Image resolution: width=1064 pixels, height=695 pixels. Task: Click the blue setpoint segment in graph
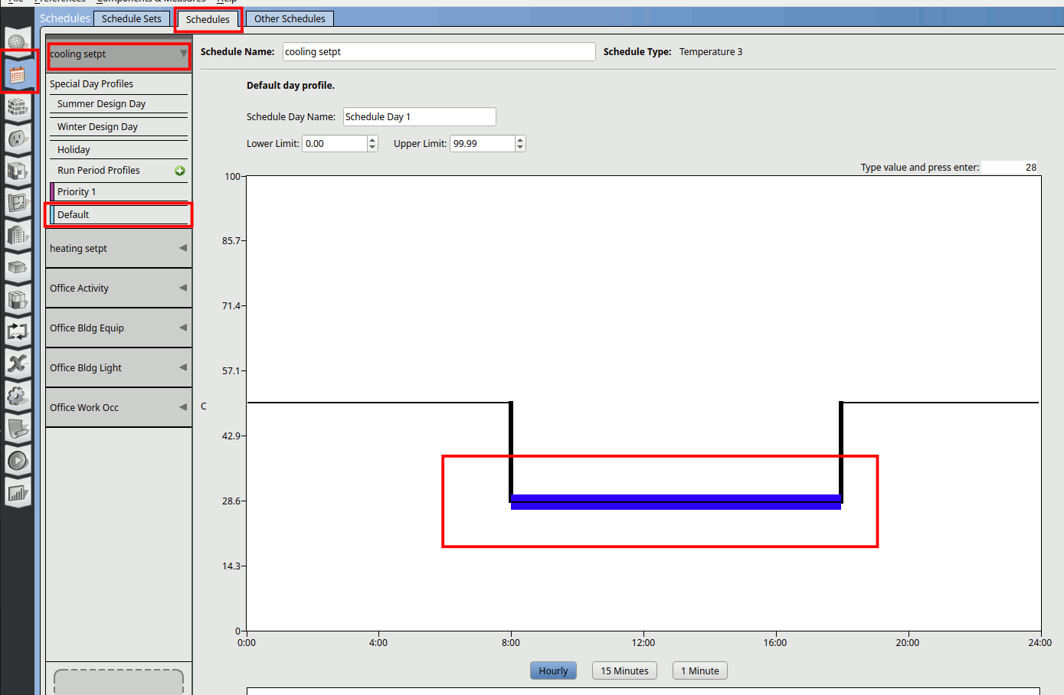tap(676, 502)
